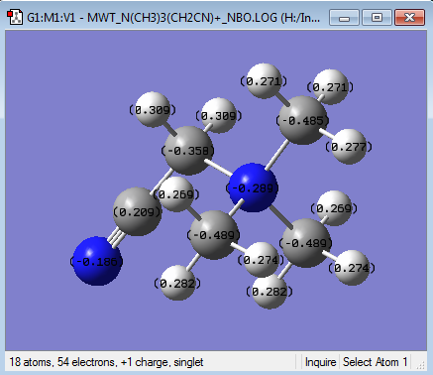Minimize the molecule view window
Viewport: 433px width, 375px height.
(344, 18)
